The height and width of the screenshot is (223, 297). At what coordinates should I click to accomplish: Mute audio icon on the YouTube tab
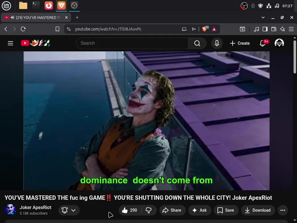(x=12, y=17)
